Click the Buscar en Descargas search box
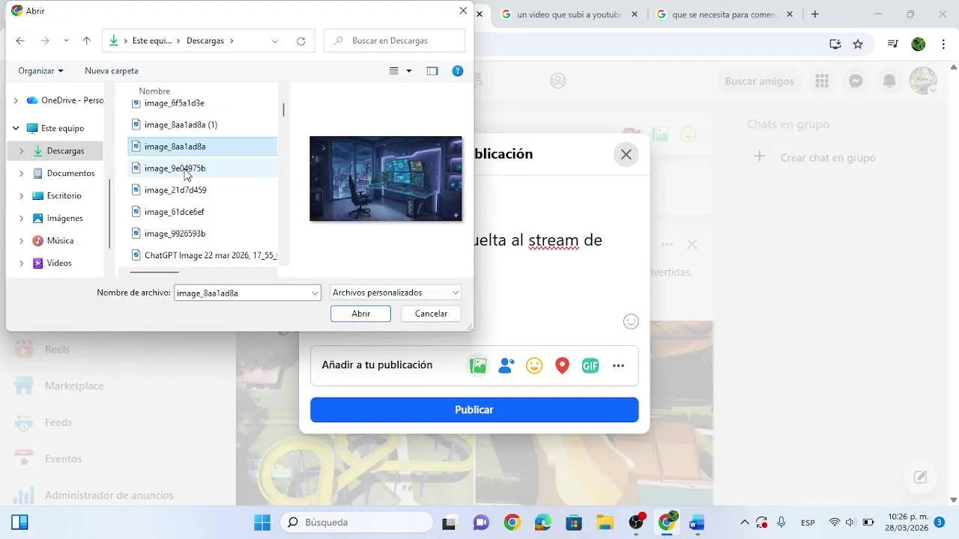Viewport: 959px width, 539px height. [x=394, y=41]
